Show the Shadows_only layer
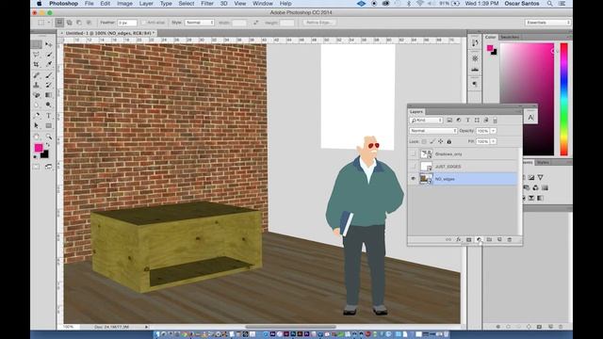 tap(414, 154)
